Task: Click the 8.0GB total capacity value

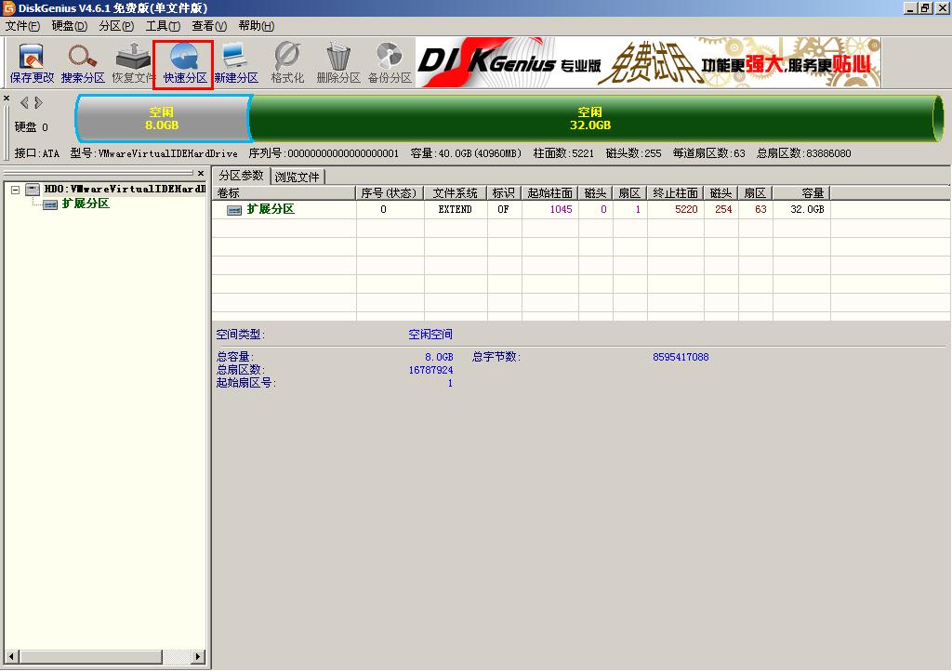Action: 439,358
